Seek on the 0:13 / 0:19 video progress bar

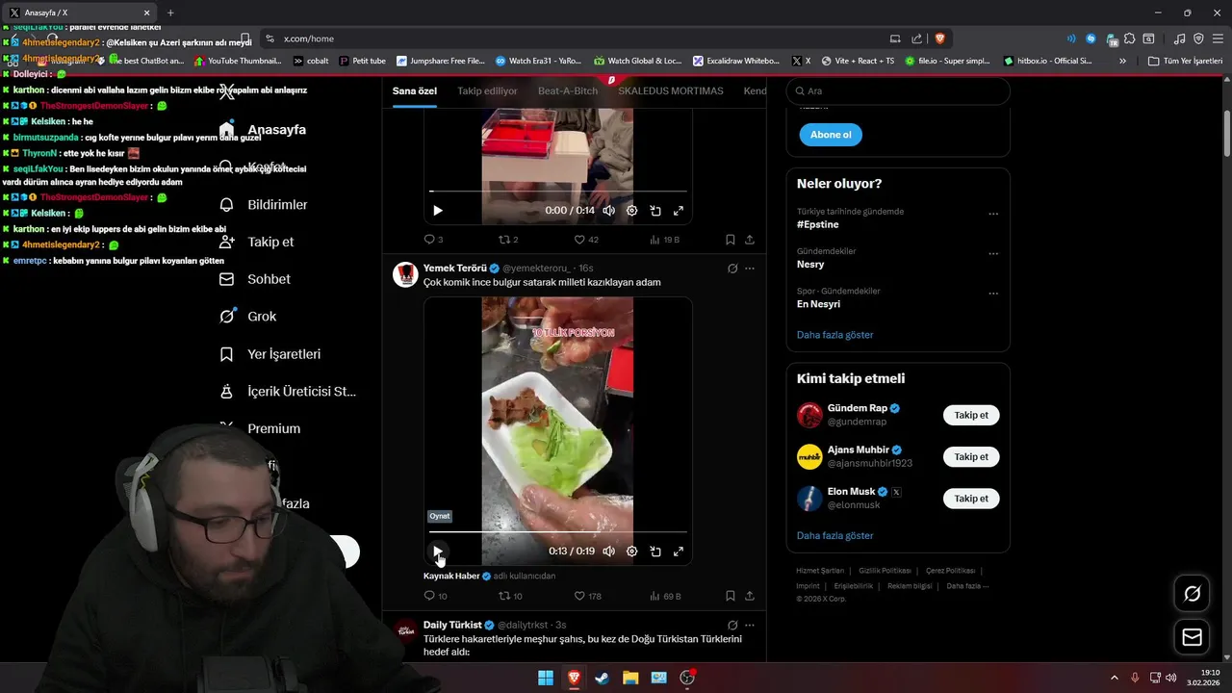coord(558,531)
